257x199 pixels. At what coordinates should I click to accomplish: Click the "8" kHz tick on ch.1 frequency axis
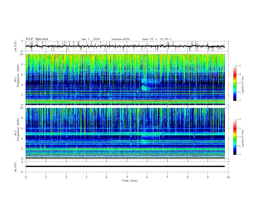(23, 64)
